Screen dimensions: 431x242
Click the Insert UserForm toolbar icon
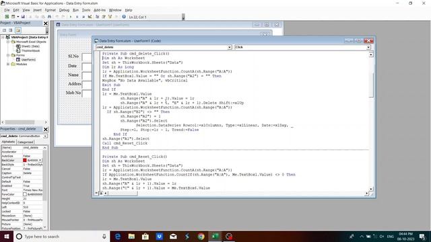(13, 17)
